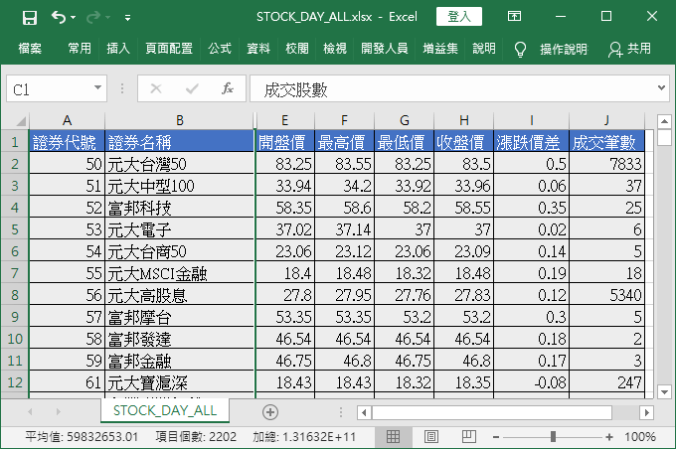Click the cell with value 5340
The height and width of the screenshot is (449, 676).
pos(607,295)
